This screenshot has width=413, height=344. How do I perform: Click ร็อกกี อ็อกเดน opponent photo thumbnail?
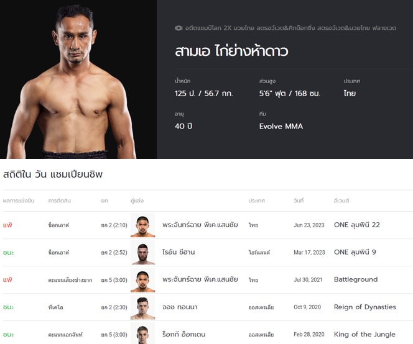pos(143,333)
